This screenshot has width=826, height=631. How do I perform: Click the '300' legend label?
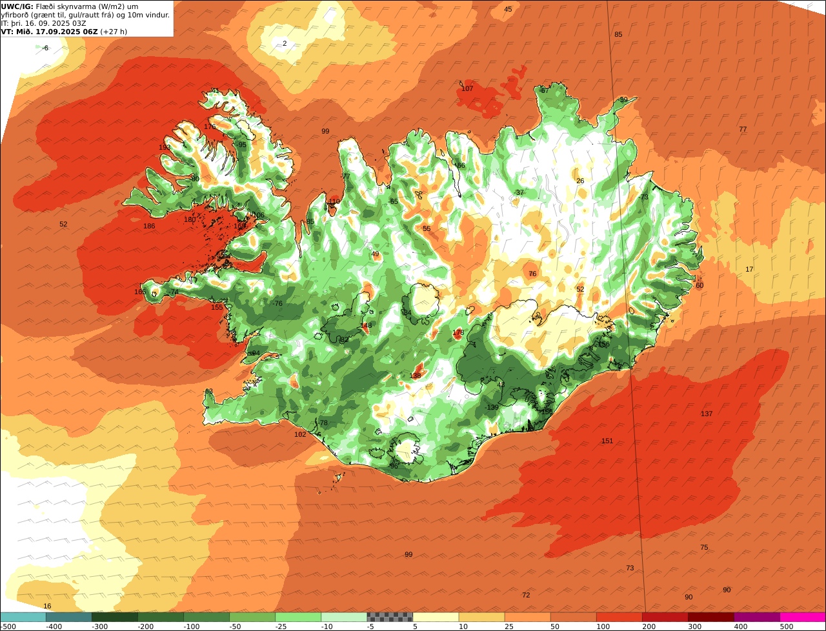pyautogui.click(x=695, y=626)
